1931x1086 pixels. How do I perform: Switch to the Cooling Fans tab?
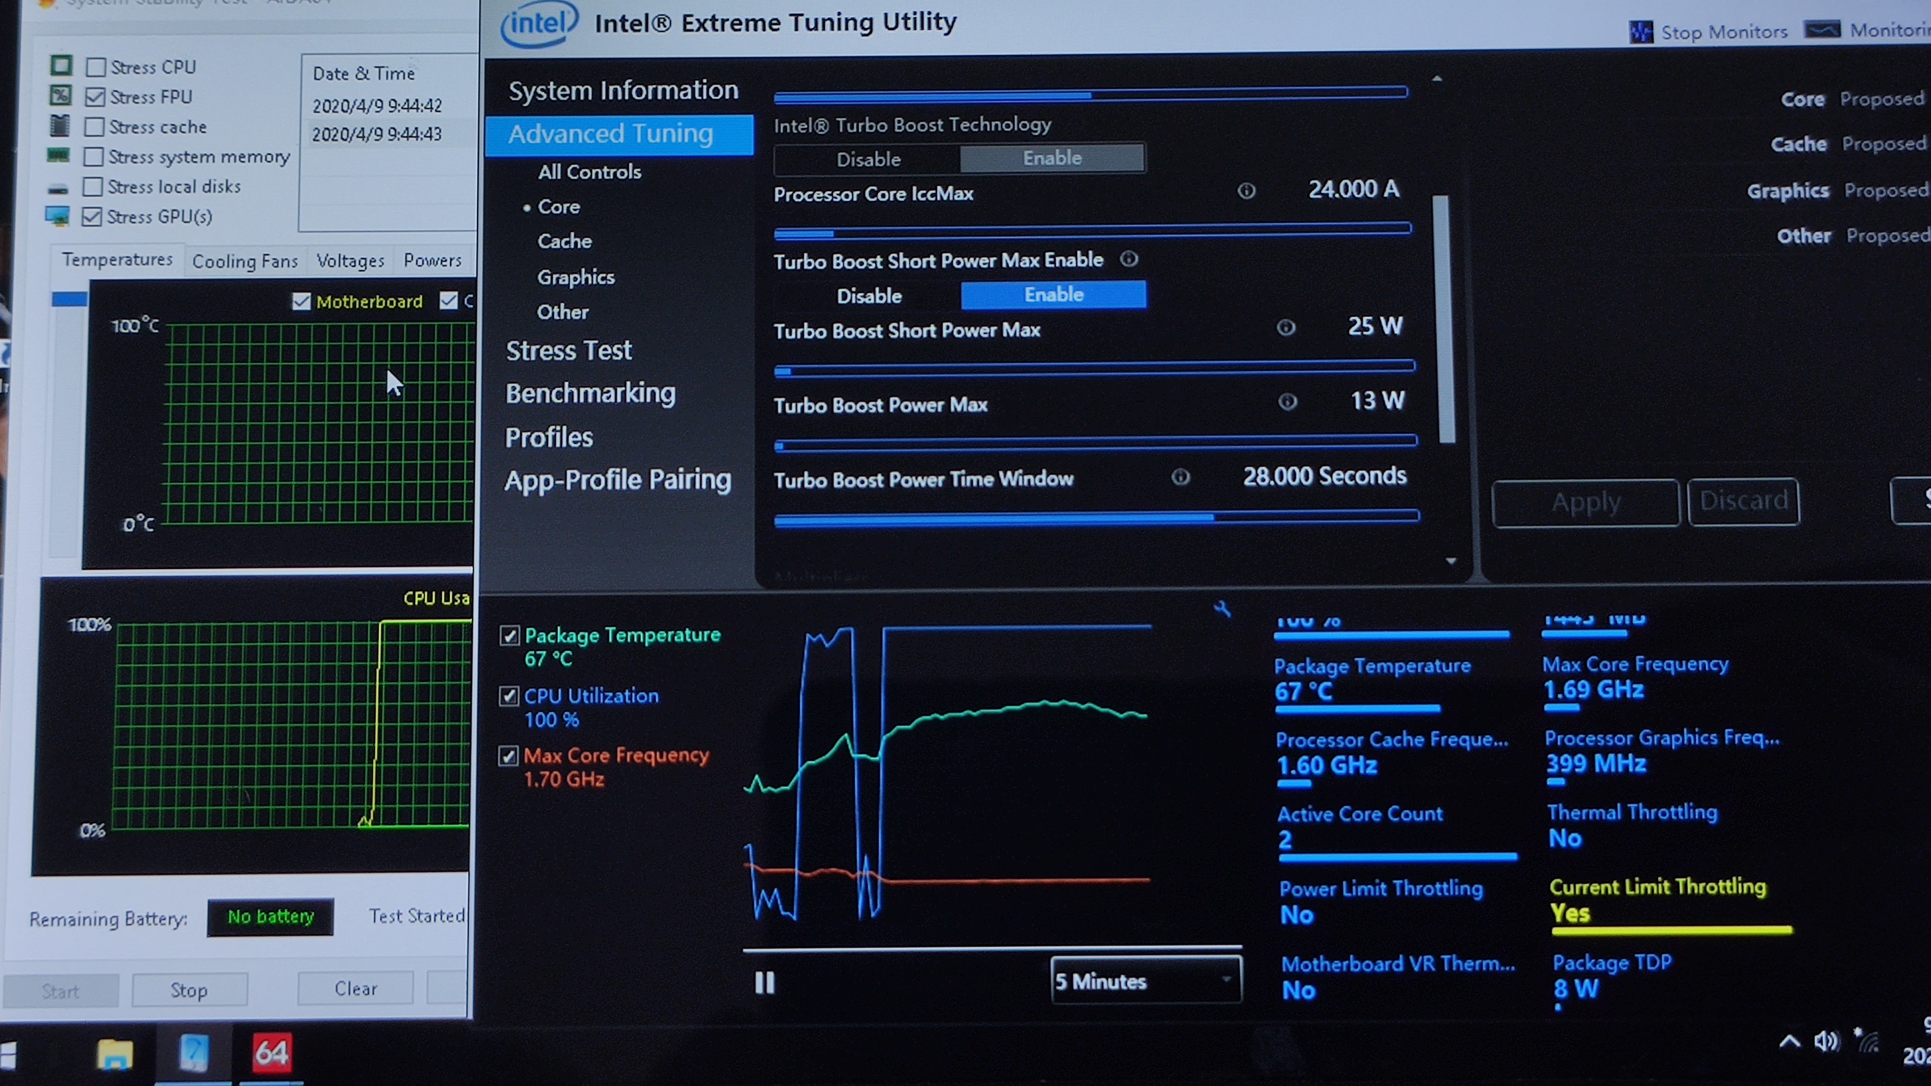click(245, 262)
